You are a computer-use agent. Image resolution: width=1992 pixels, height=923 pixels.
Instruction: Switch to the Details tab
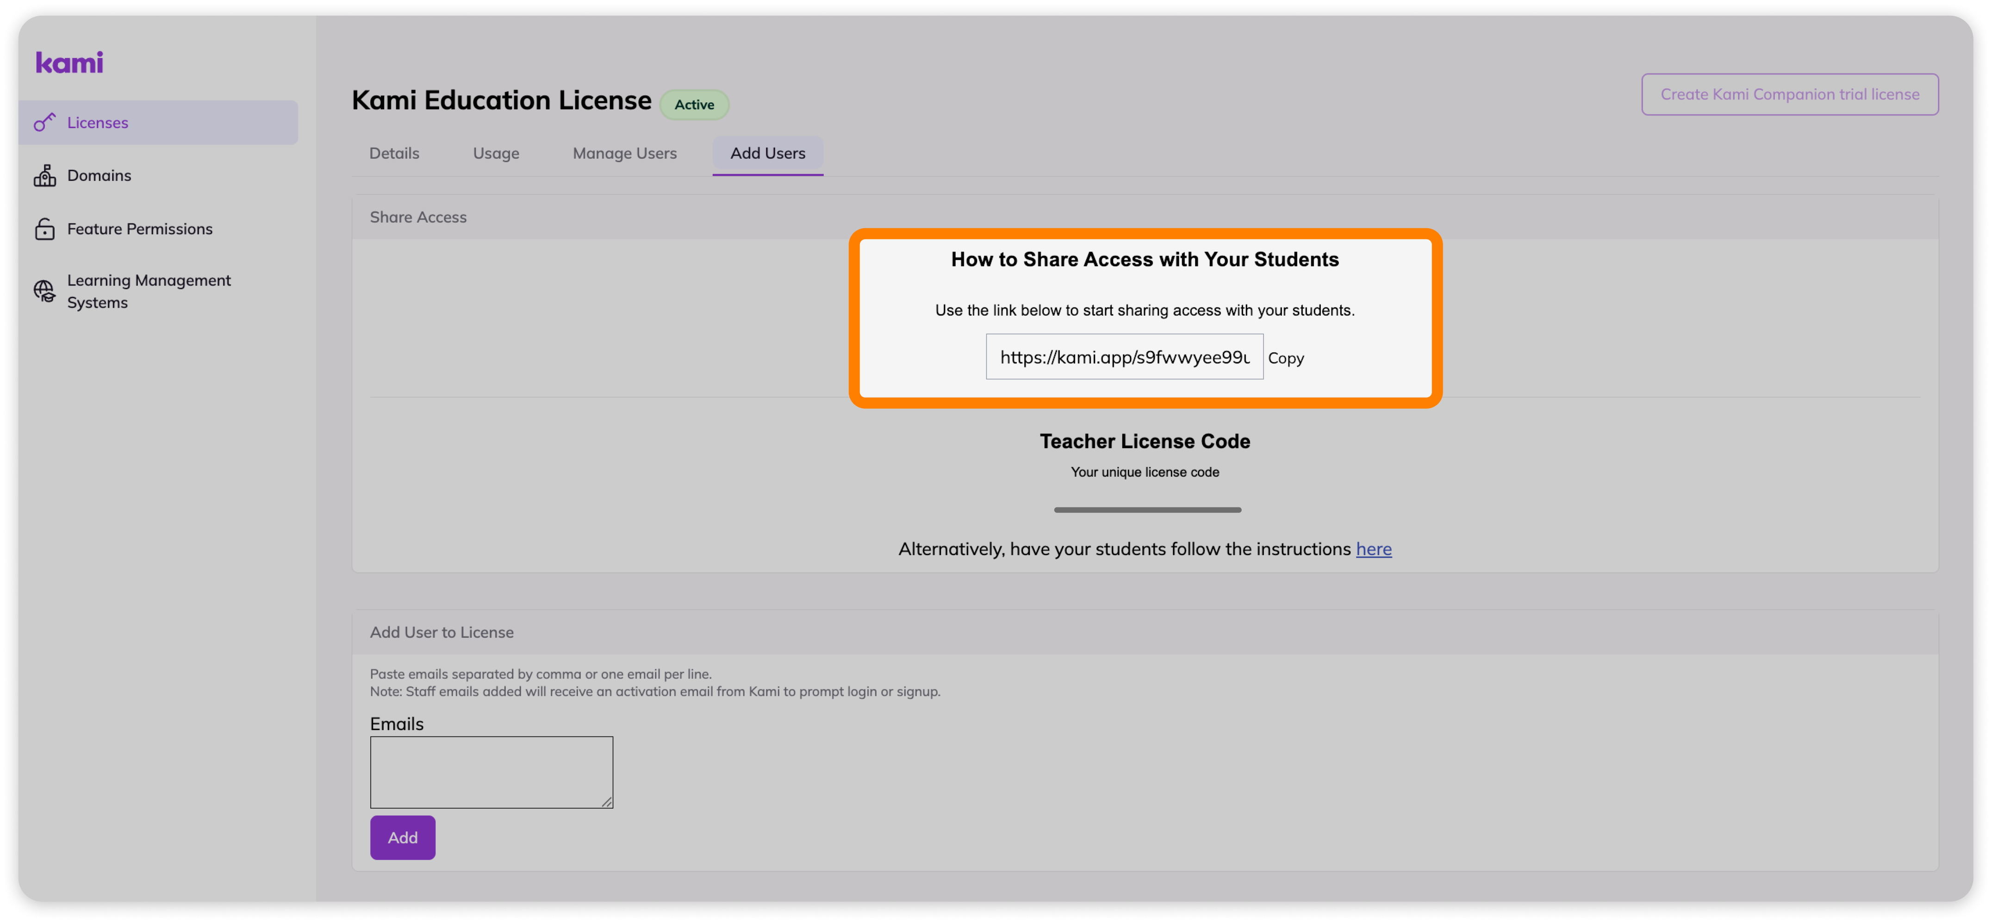394,153
